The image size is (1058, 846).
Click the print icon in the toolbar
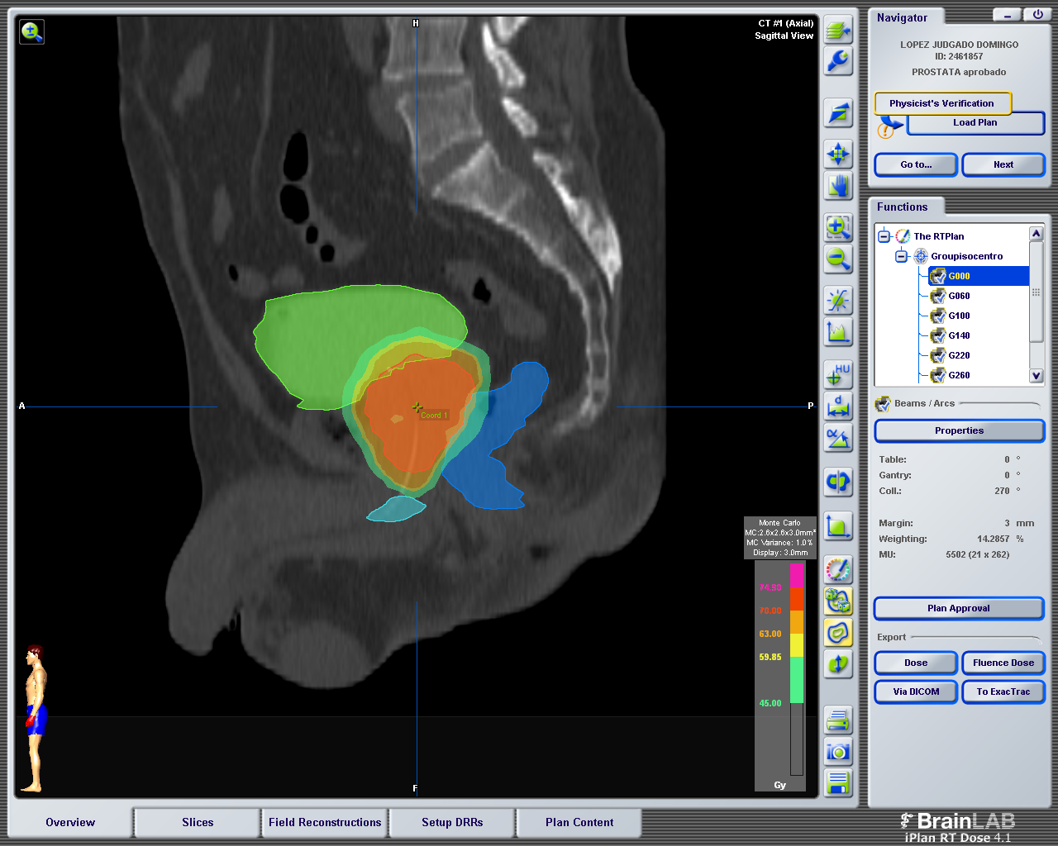point(838,720)
